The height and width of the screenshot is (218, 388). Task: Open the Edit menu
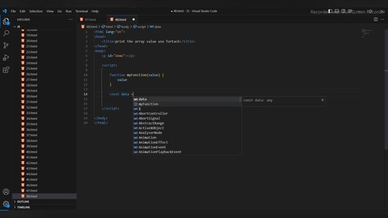click(22, 11)
